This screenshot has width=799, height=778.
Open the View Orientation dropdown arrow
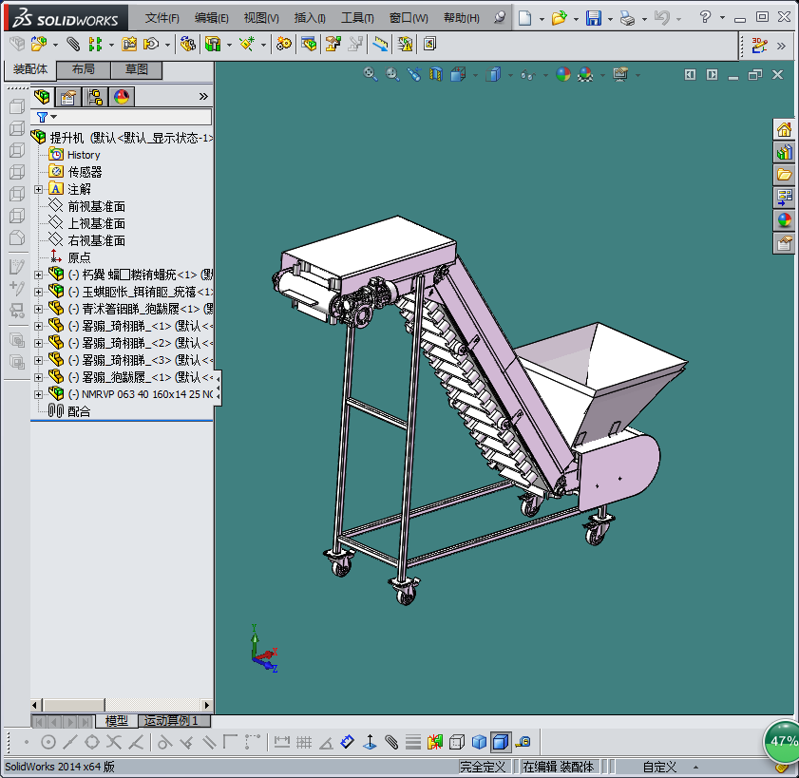tap(475, 75)
